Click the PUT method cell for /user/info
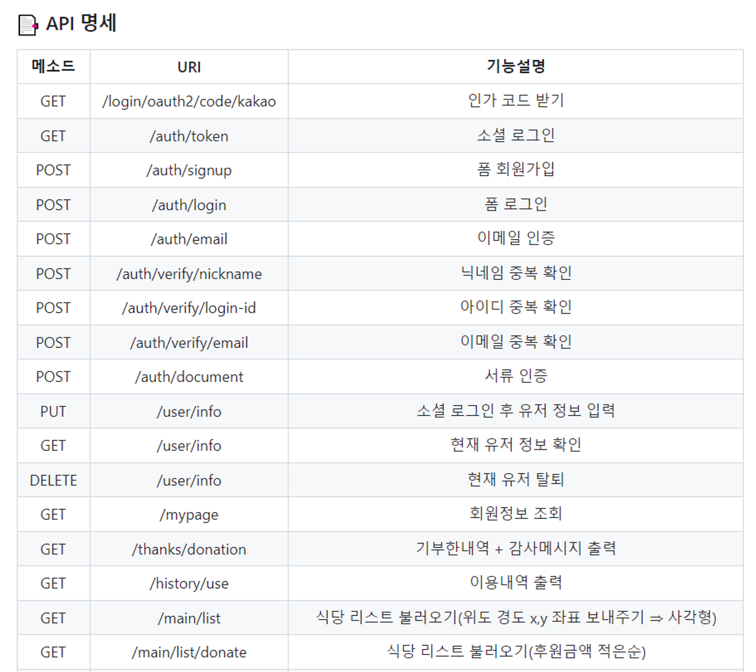The width and height of the screenshot is (756, 672). pyautogui.click(x=53, y=411)
